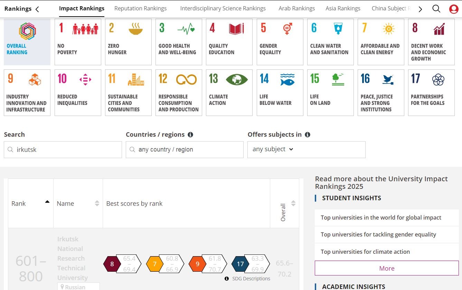The height and width of the screenshot is (290, 462).
Task: Choose the Gender Equality SDG 5 tile
Action: pyautogui.click(x=280, y=42)
